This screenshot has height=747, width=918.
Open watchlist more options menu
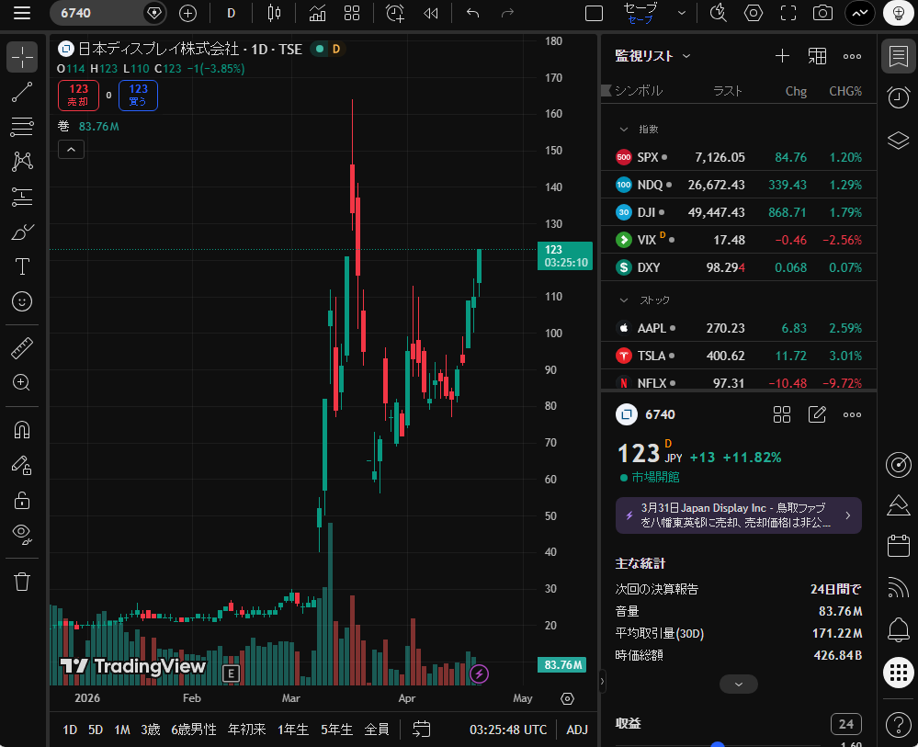click(x=852, y=56)
